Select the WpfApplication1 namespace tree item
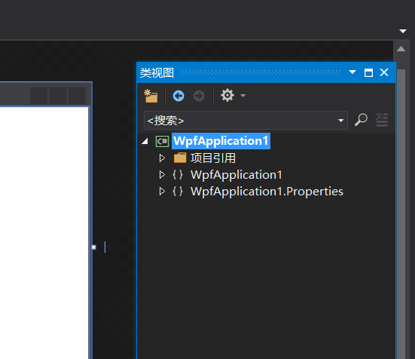Screen dimensions: 415x359 [x=236, y=175]
